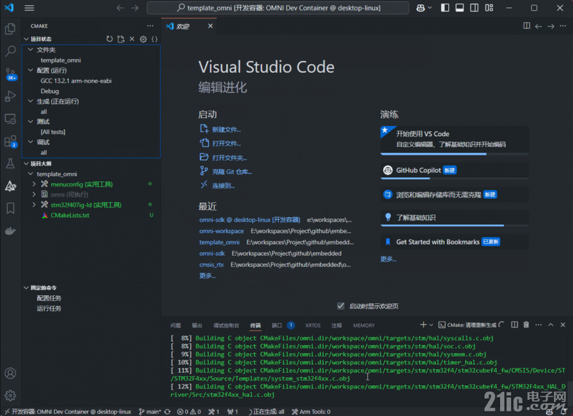Delete the terminal with trash icon
Viewport: 573px width, 416px height.
coord(526,325)
